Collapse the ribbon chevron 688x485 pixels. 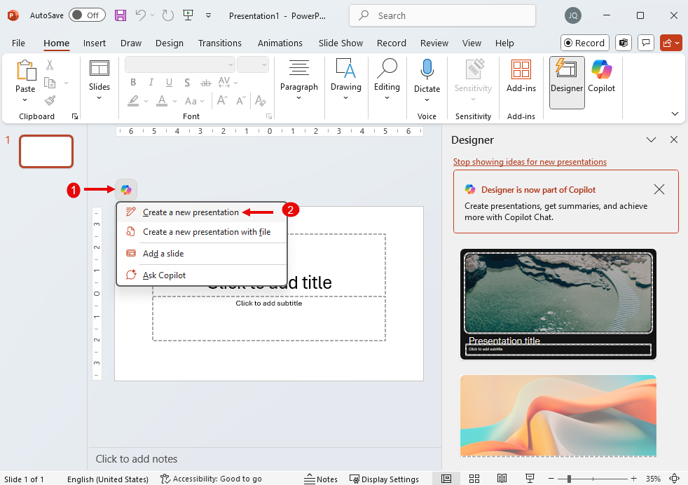coord(675,114)
